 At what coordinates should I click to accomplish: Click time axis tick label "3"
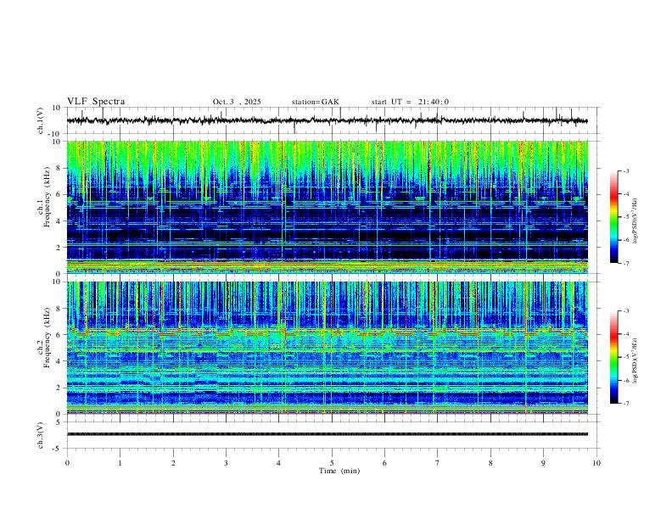coord(226,463)
